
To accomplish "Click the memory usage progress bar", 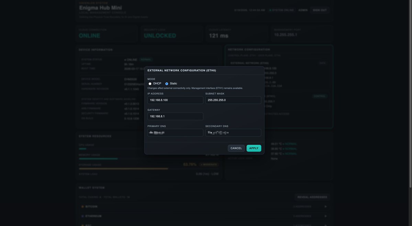I will (x=149, y=159).
